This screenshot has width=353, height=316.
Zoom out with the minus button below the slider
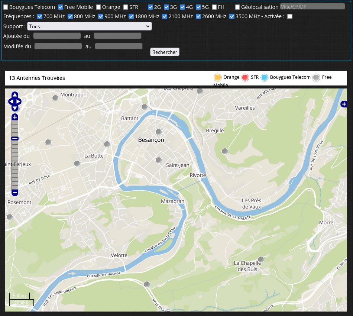tap(15, 193)
